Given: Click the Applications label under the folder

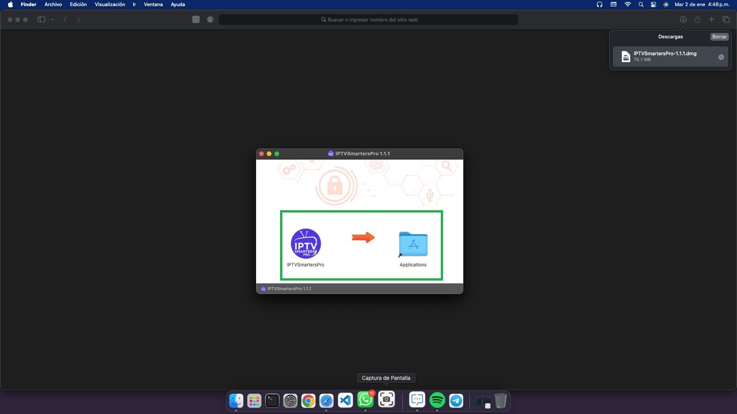Looking at the screenshot, I should click(x=413, y=265).
